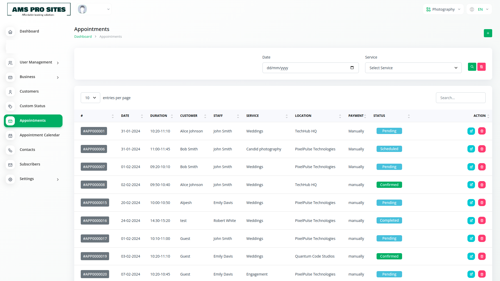Screen dimensions: 500x281
Task: Click the #APP0000019 appointment badge
Action: [x=95, y=256]
